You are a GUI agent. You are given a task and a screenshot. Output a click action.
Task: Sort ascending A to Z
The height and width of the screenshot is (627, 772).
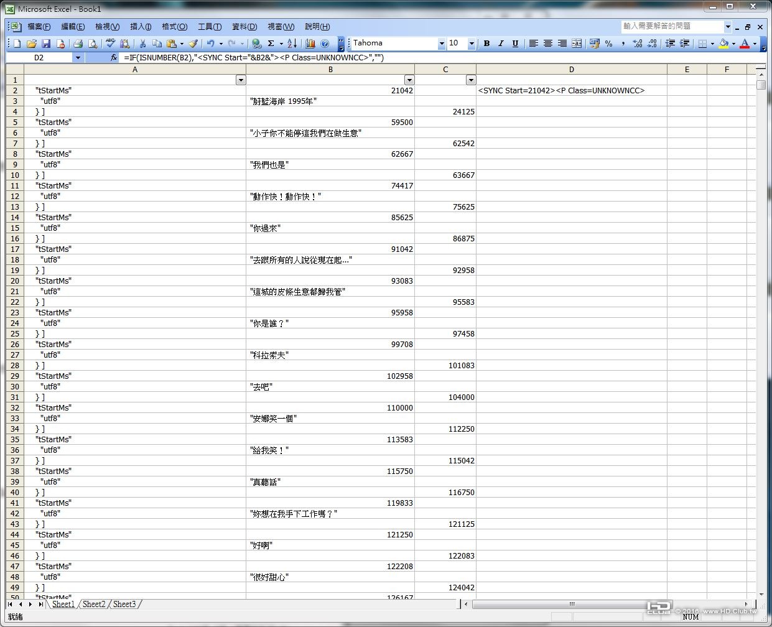click(292, 44)
